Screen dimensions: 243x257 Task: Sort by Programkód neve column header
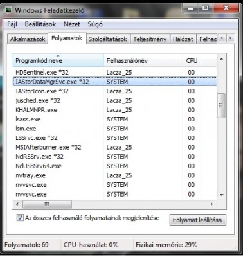tap(58, 60)
